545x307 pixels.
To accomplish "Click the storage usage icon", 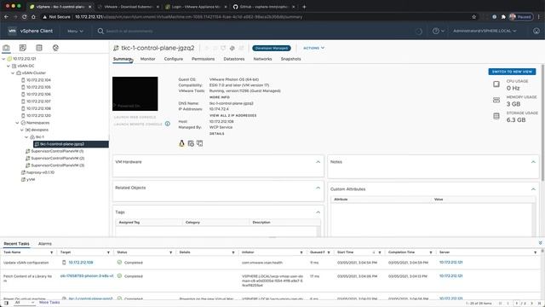I will [x=496, y=116].
